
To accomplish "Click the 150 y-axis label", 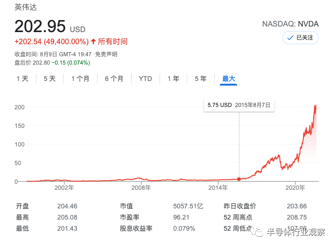I will 20,126.
